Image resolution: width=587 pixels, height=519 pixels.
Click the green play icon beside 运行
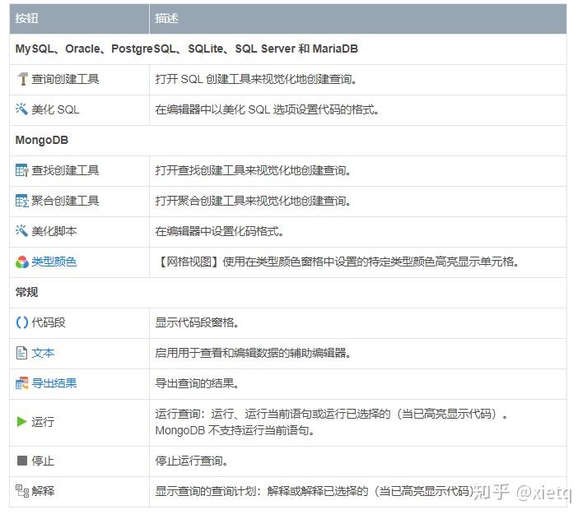click(21, 422)
